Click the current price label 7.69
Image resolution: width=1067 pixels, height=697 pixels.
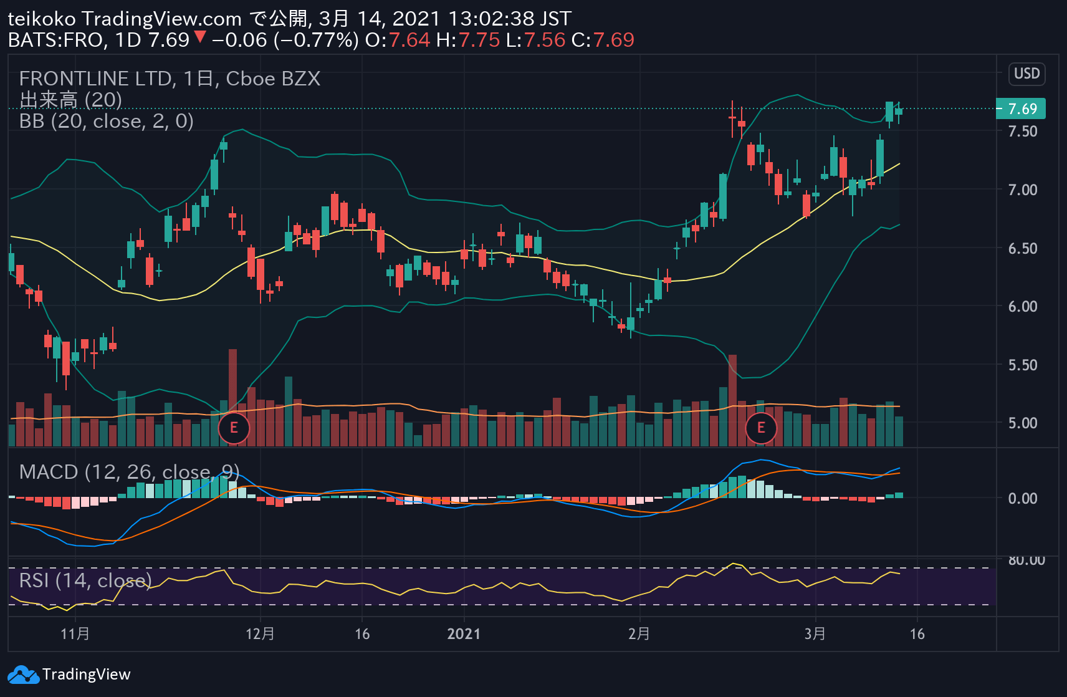[1021, 109]
